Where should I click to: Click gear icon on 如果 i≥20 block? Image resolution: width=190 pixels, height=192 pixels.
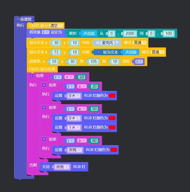coord(44,85)
